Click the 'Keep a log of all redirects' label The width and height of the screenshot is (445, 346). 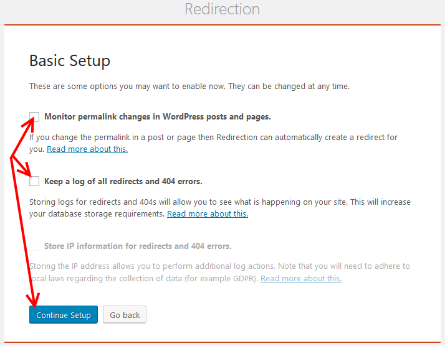click(123, 181)
